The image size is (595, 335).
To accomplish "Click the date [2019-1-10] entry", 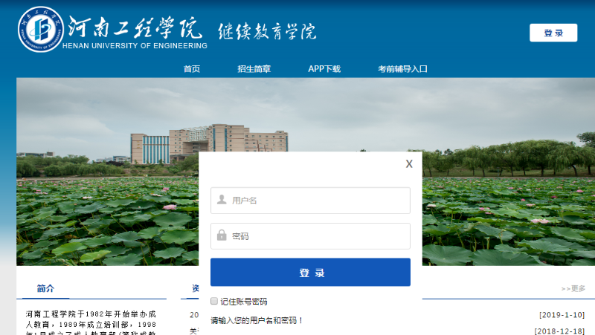I will 562,314.
